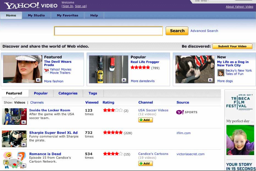Open the My Favorites tab
Image resolution: width=256 pixels, height=171 pixels.
(67, 15)
